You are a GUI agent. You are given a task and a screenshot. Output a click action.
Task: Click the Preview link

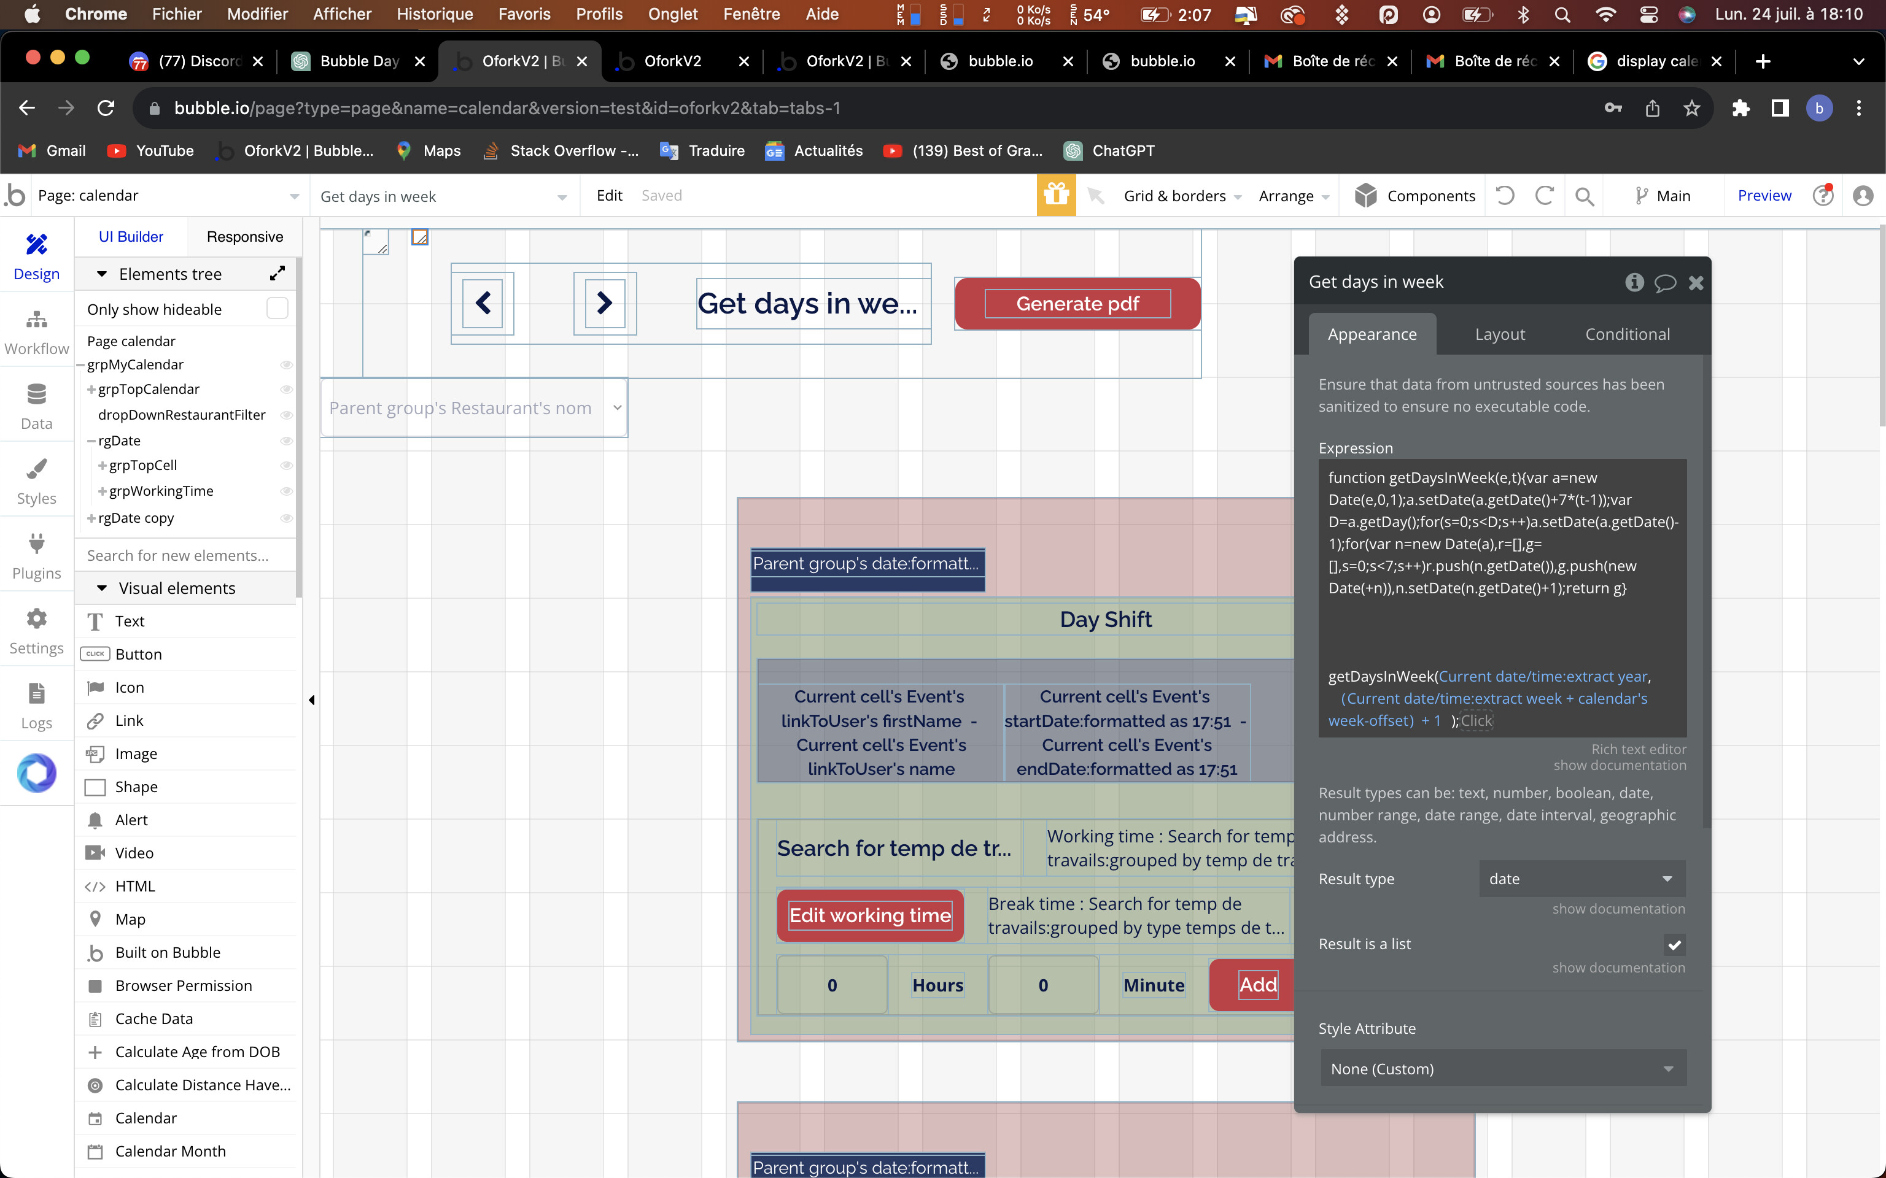pyautogui.click(x=1764, y=196)
